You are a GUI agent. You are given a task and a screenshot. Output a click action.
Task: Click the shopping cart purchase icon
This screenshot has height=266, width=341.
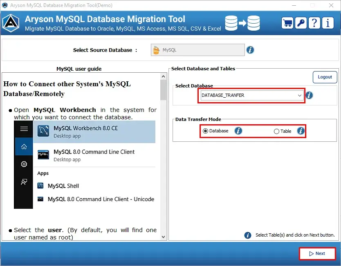287,23
